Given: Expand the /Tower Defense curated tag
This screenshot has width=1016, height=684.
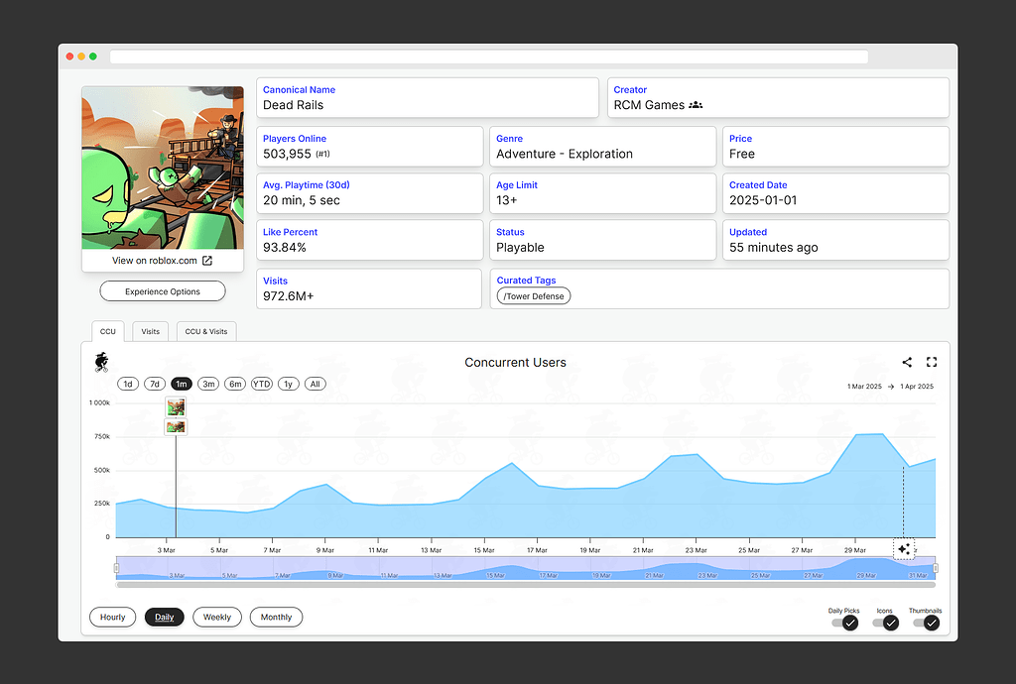Looking at the screenshot, I should (x=533, y=295).
